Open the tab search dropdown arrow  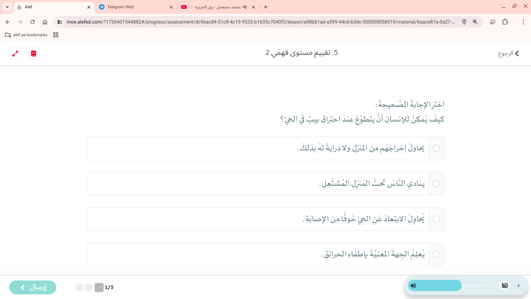coord(7,7)
